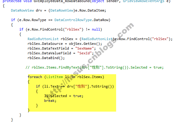Image resolution: width=189 pixels, height=122 pixels.
Task: Click the green commented FindByText line
Action: point(94,67)
